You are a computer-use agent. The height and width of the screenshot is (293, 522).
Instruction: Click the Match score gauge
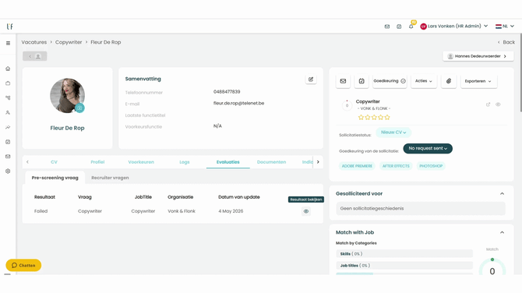(x=492, y=267)
